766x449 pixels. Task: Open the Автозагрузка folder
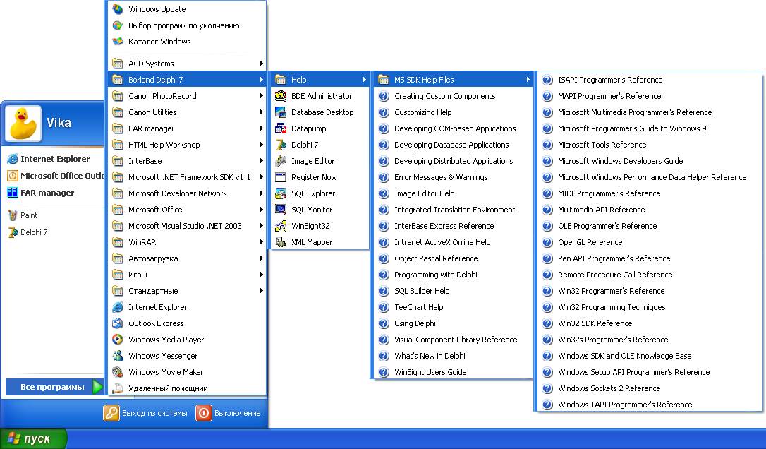[187, 258]
